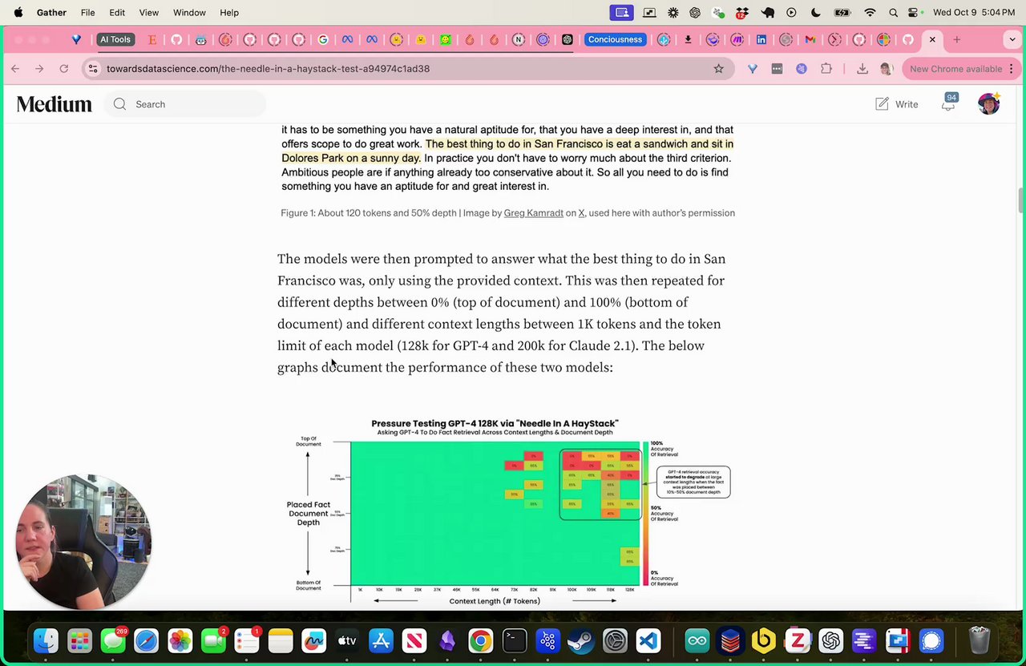This screenshot has width=1026, height=666.
Task: Open Launchpad in the Dock
Action: click(x=79, y=641)
